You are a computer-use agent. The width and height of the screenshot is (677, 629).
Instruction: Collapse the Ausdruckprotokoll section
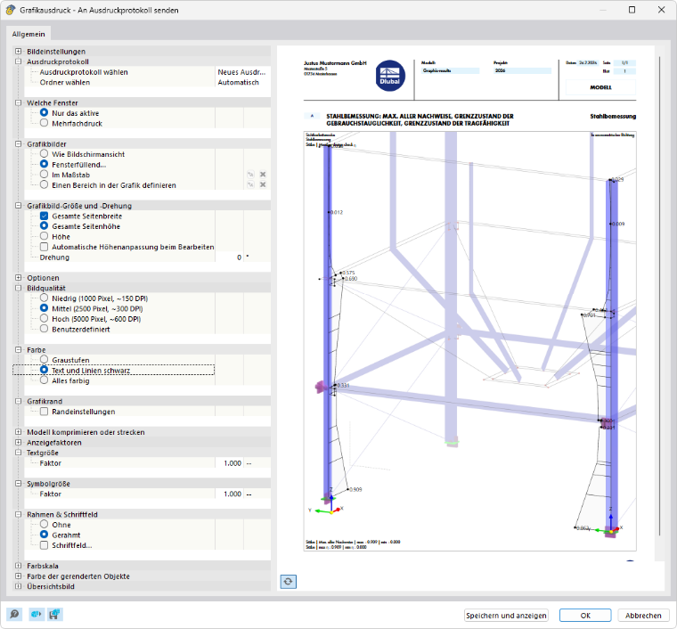pos(18,61)
